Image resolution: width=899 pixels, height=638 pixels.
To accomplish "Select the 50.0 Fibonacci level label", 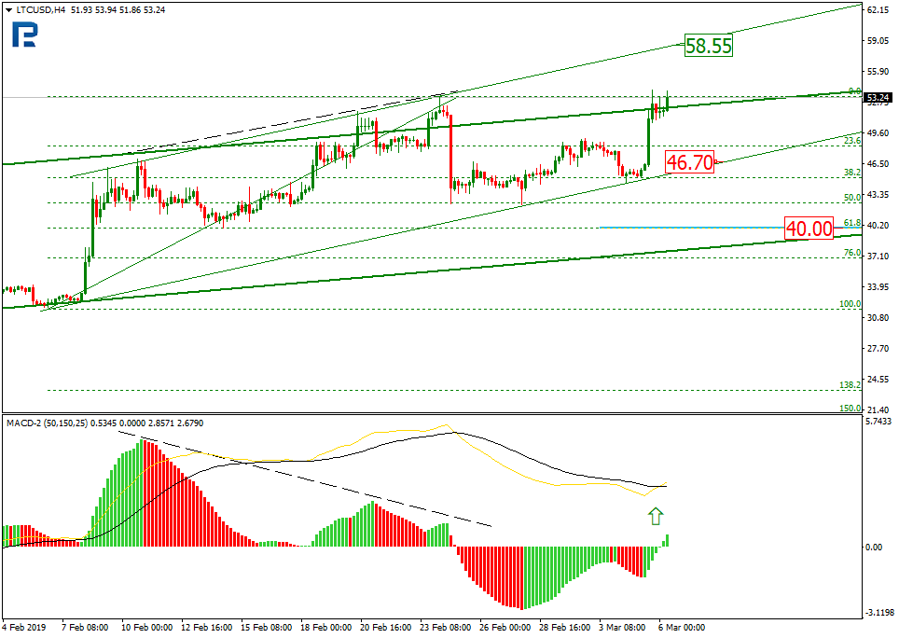I will 852,197.
